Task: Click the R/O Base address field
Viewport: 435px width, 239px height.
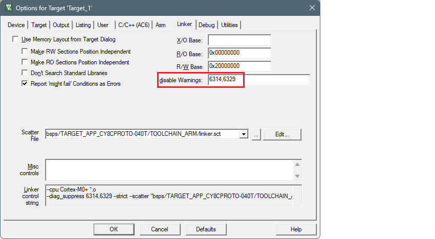Action: click(x=239, y=53)
